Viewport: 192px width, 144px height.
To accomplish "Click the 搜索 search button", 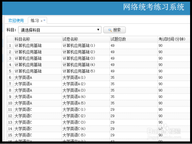I will coord(114,30).
